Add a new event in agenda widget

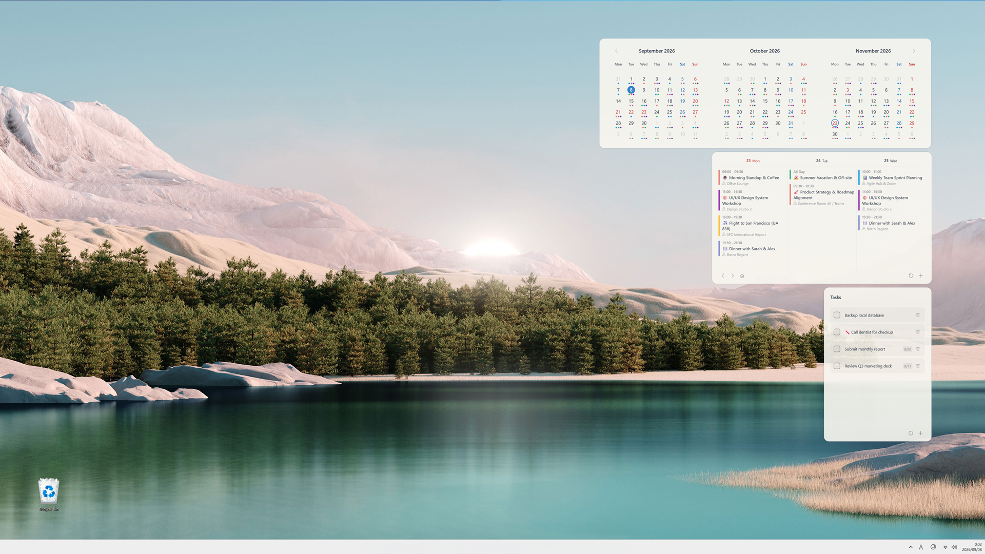click(921, 276)
